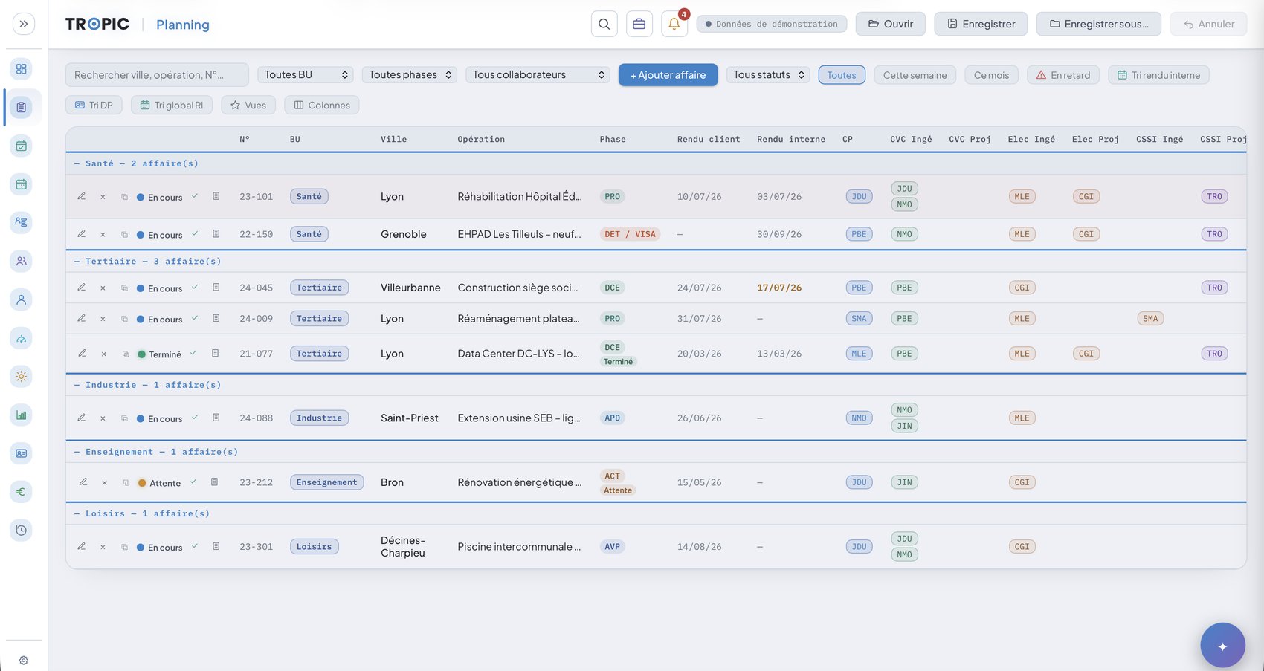Image resolution: width=1264 pixels, height=671 pixels.
Task: Expand the sidebar with the double-chevron button
Action: coord(24,24)
